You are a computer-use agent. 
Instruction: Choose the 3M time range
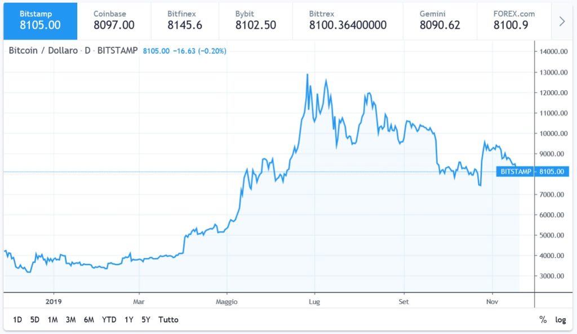click(x=71, y=319)
